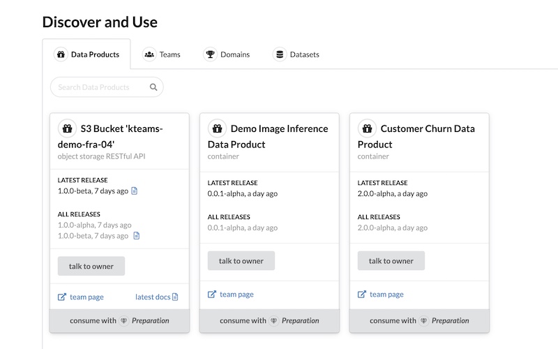Click gift icon of Demo Image Inference card
The height and width of the screenshot is (349, 558).
click(217, 128)
